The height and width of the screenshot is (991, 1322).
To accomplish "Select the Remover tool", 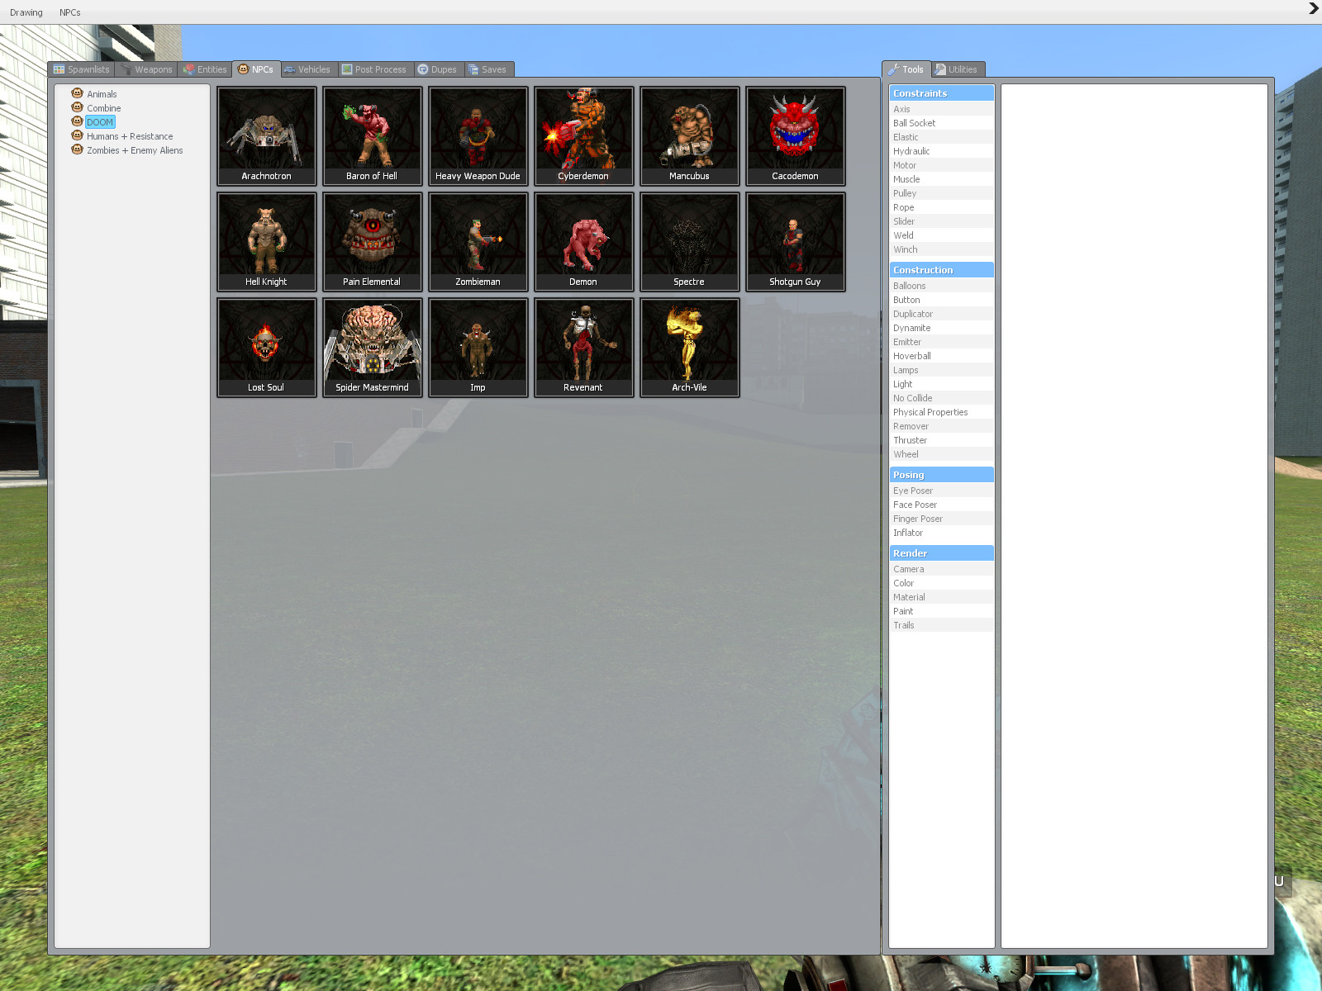I will [942, 426].
